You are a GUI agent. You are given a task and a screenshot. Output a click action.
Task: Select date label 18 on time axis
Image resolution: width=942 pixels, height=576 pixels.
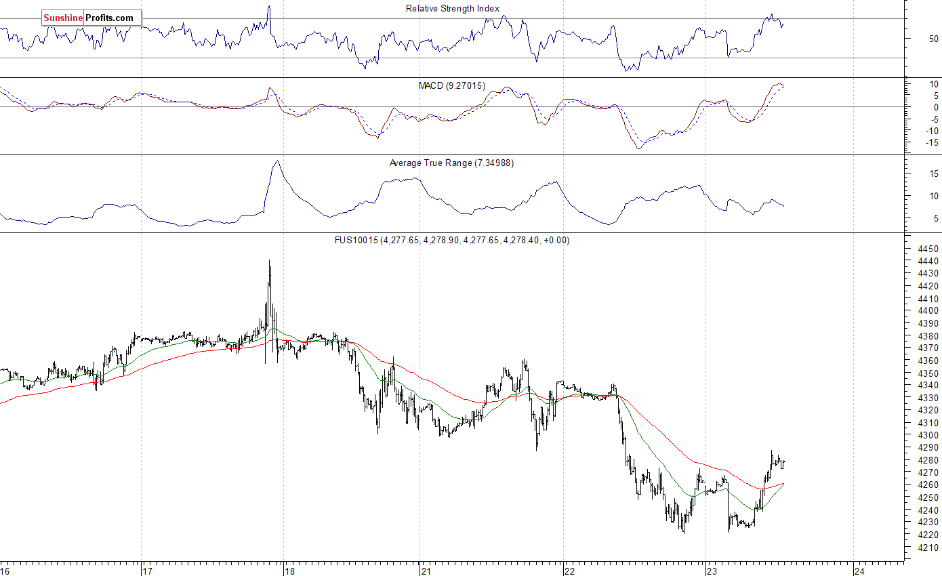[290, 571]
